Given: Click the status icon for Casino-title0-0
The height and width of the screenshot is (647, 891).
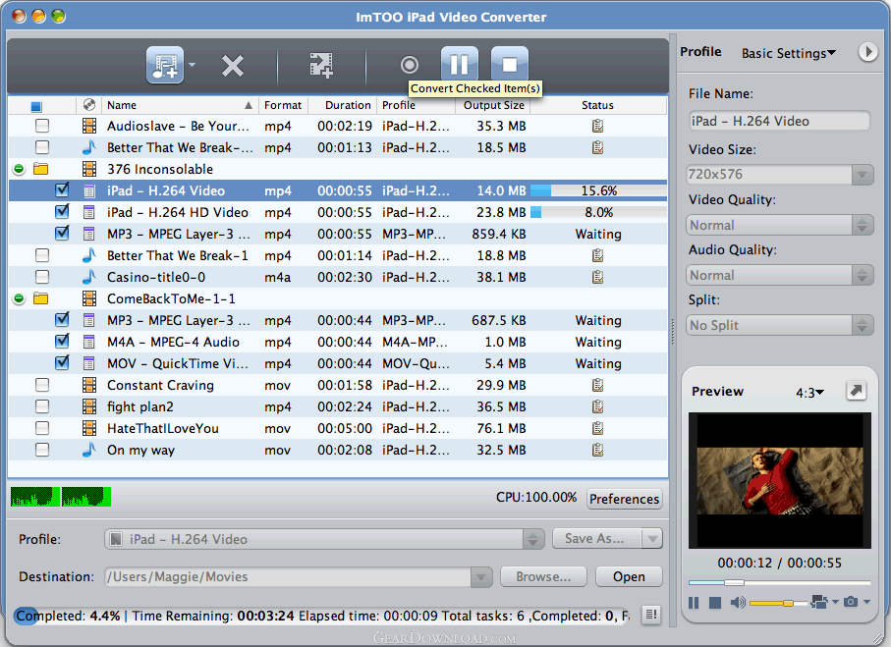Looking at the screenshot, I should (597, 277).
